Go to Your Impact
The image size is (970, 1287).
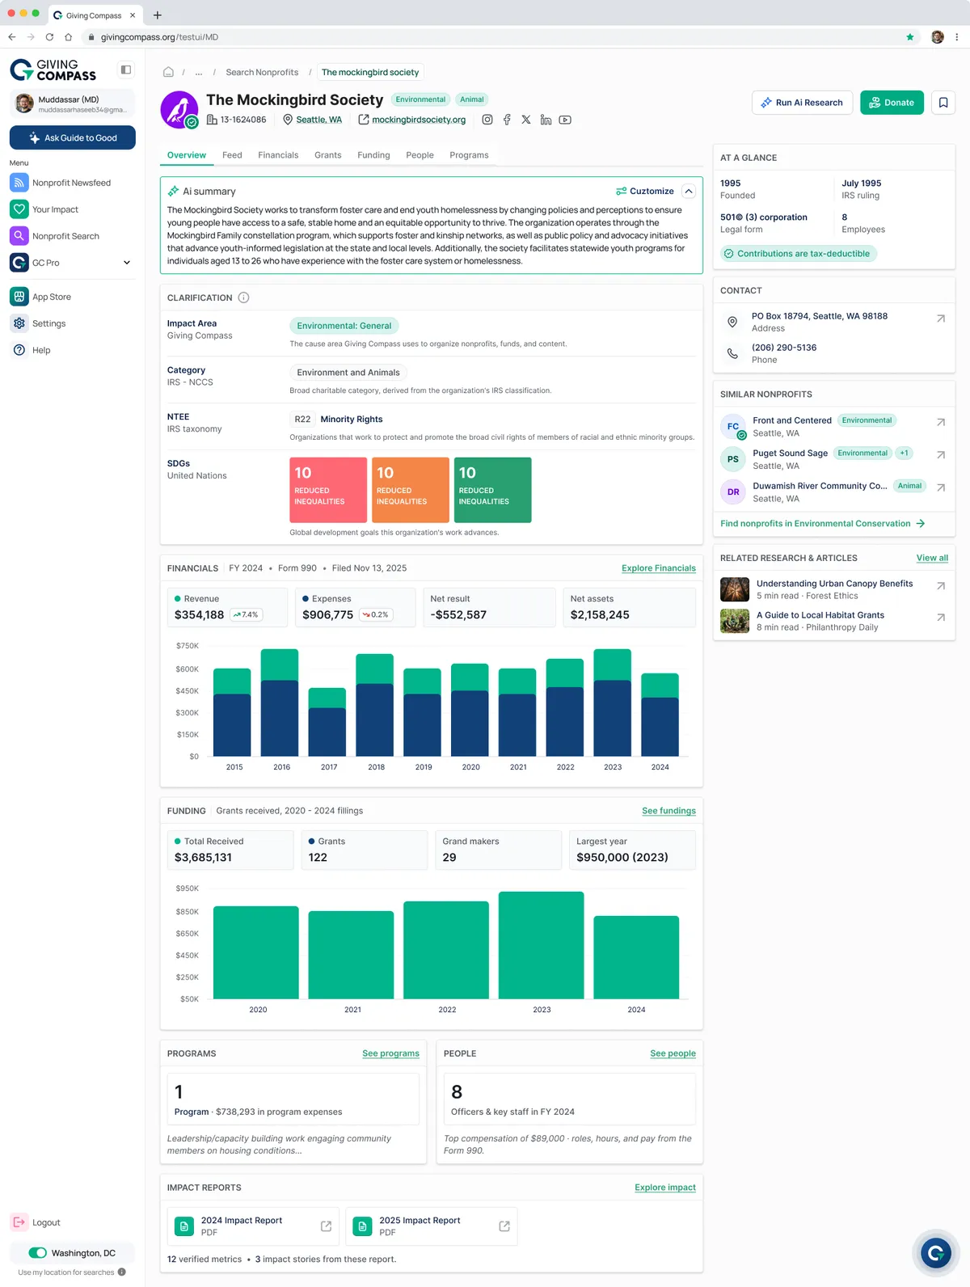point(72,209)
